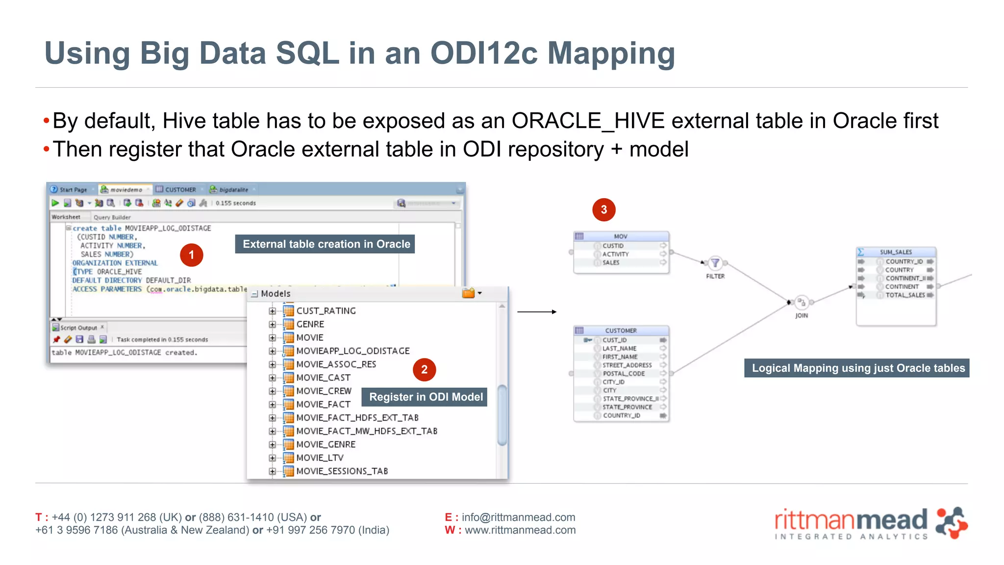Click the save icon in Script Output toolbar
The height and width of the screenshot is (565, 1004).
click(x=79, y=339)
